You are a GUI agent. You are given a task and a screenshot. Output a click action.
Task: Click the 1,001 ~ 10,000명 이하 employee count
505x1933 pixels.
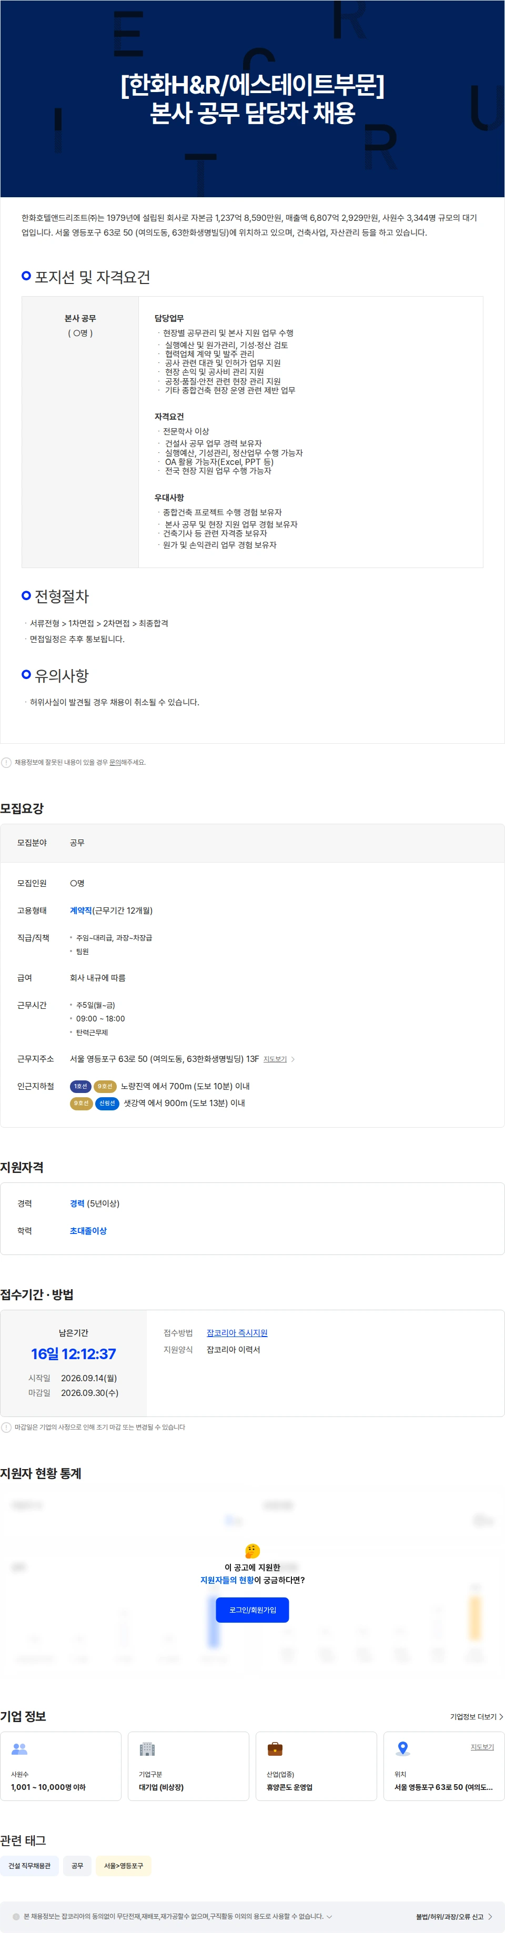point(48,1787)
